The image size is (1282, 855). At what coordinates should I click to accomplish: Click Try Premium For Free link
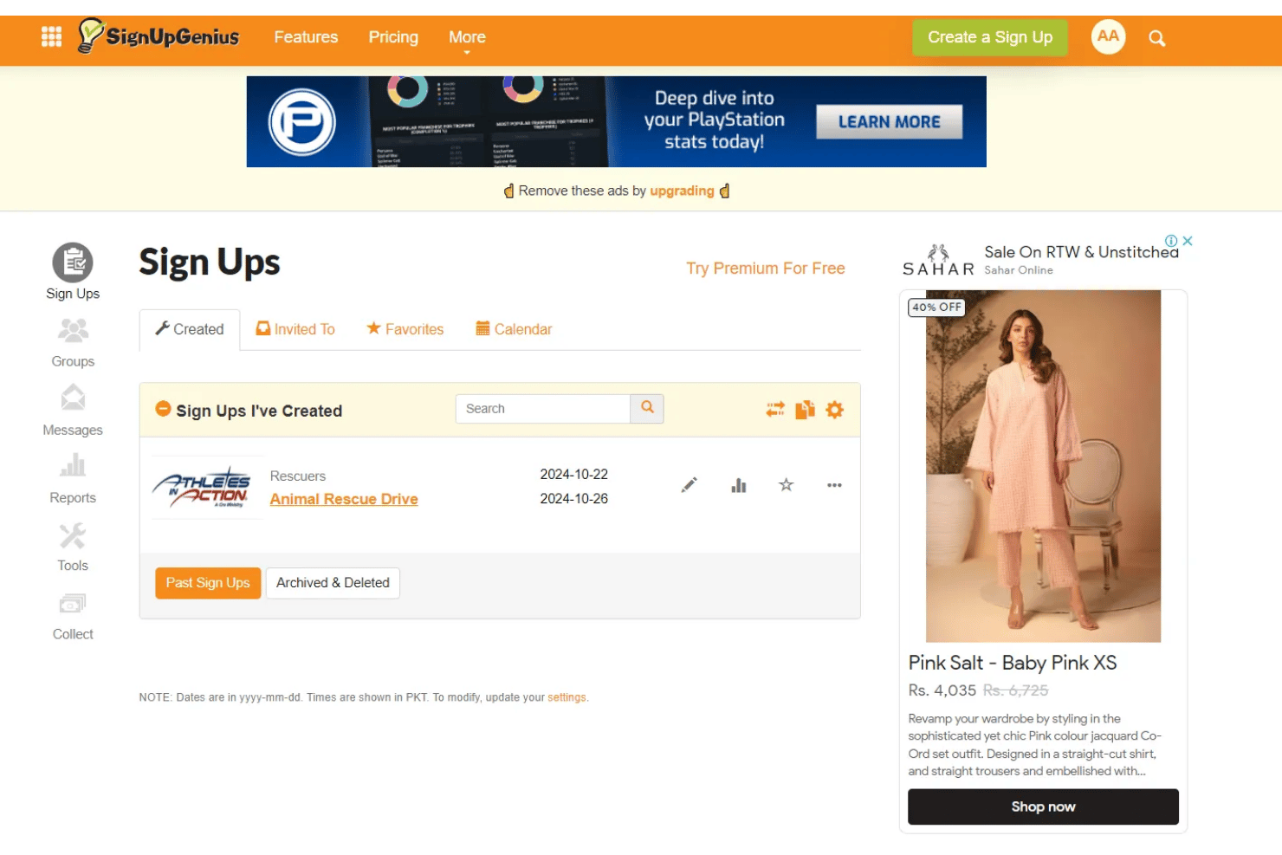[766, 269]
